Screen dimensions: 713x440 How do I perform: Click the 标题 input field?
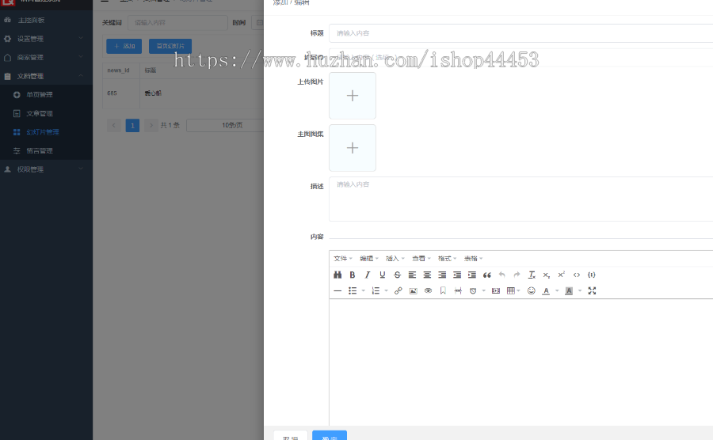pos(520,33)
